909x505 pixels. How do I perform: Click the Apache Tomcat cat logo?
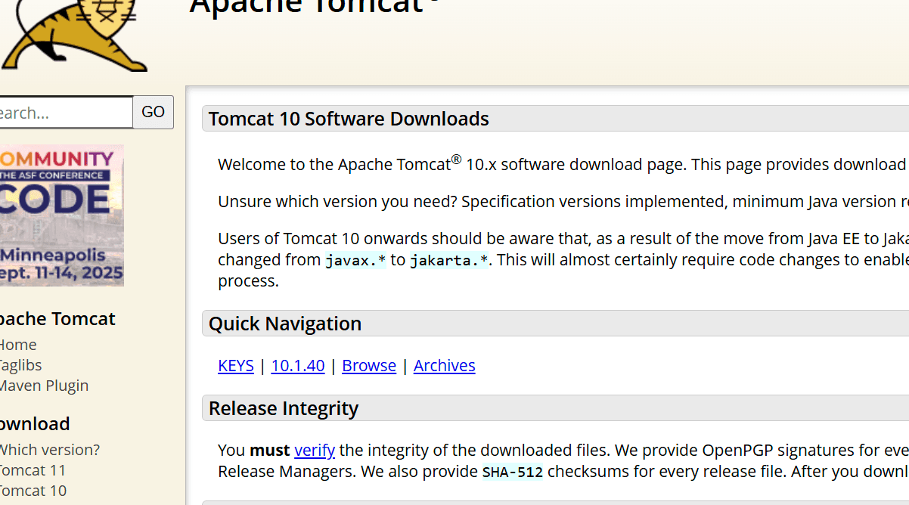pyautogui.click(x=73, y=35)
